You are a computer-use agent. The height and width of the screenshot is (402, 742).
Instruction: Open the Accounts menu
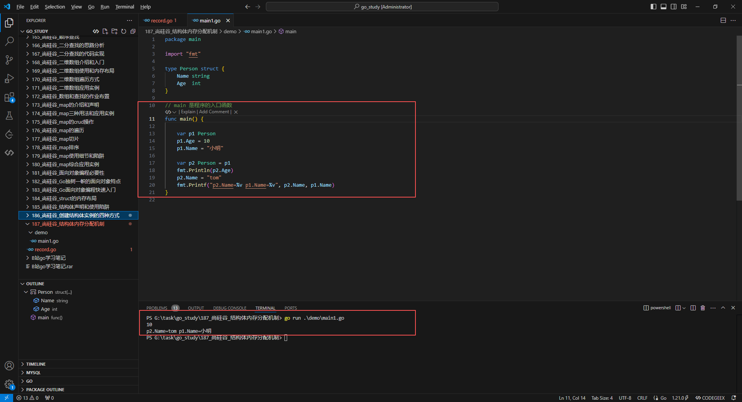pyautogui.click(x=9, y=366)
